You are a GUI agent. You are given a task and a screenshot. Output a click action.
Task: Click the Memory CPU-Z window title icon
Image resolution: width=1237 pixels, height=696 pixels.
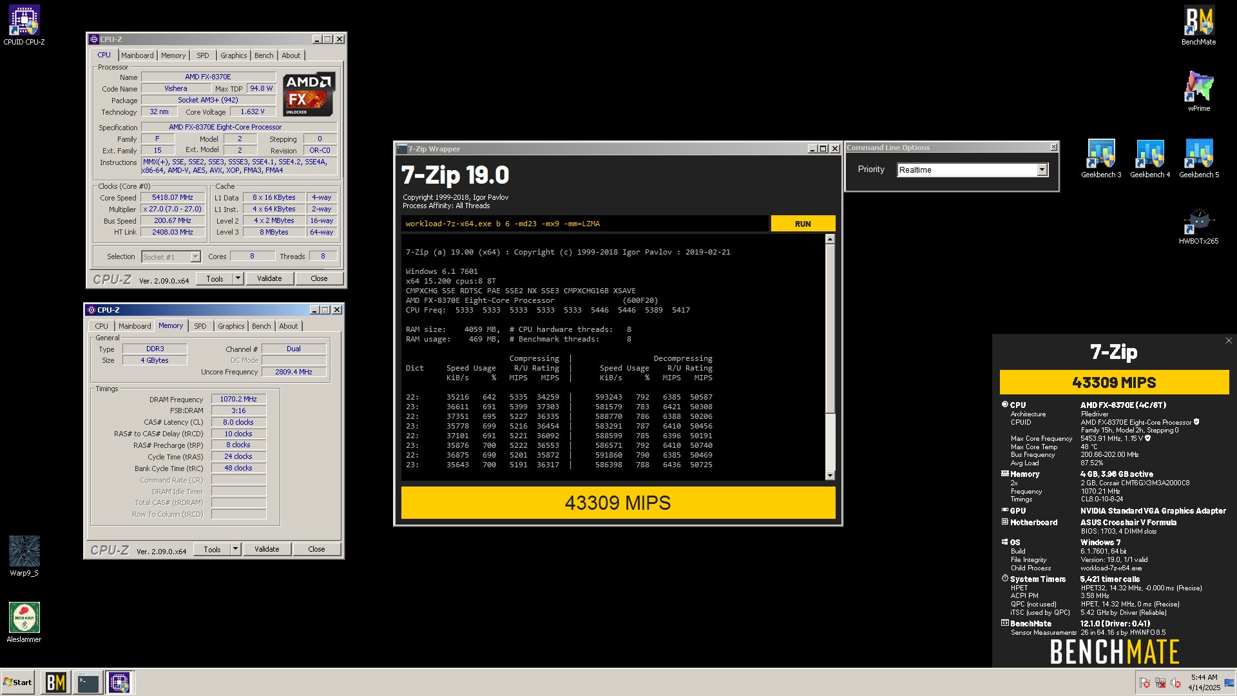tap(91, 310)
